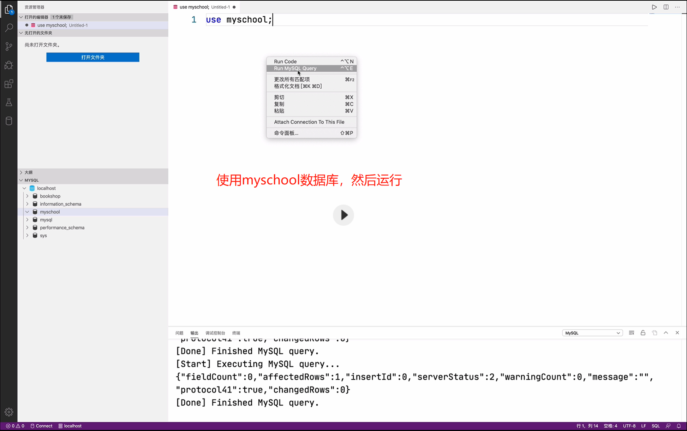This screenshot has height=431, width=687.
Task: Switch to the 终端 panel tab
Action: pyautogui.click(x=236, y=333)
